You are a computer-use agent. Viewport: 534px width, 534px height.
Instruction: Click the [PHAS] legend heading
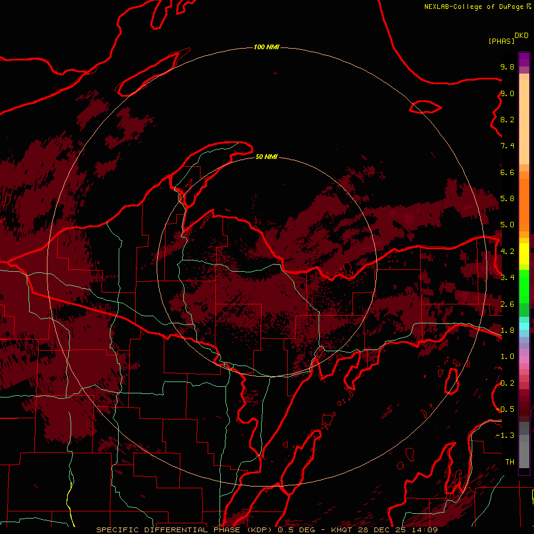point(501,41)
